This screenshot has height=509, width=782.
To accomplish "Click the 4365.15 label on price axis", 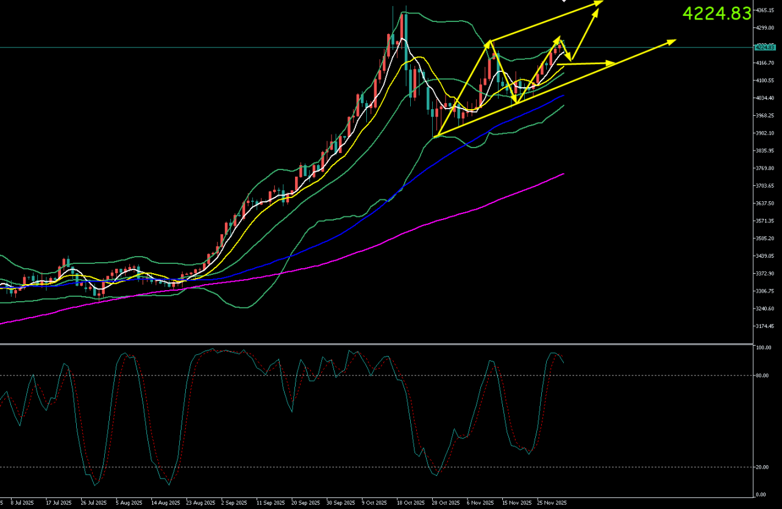I will tap(765, 10).
